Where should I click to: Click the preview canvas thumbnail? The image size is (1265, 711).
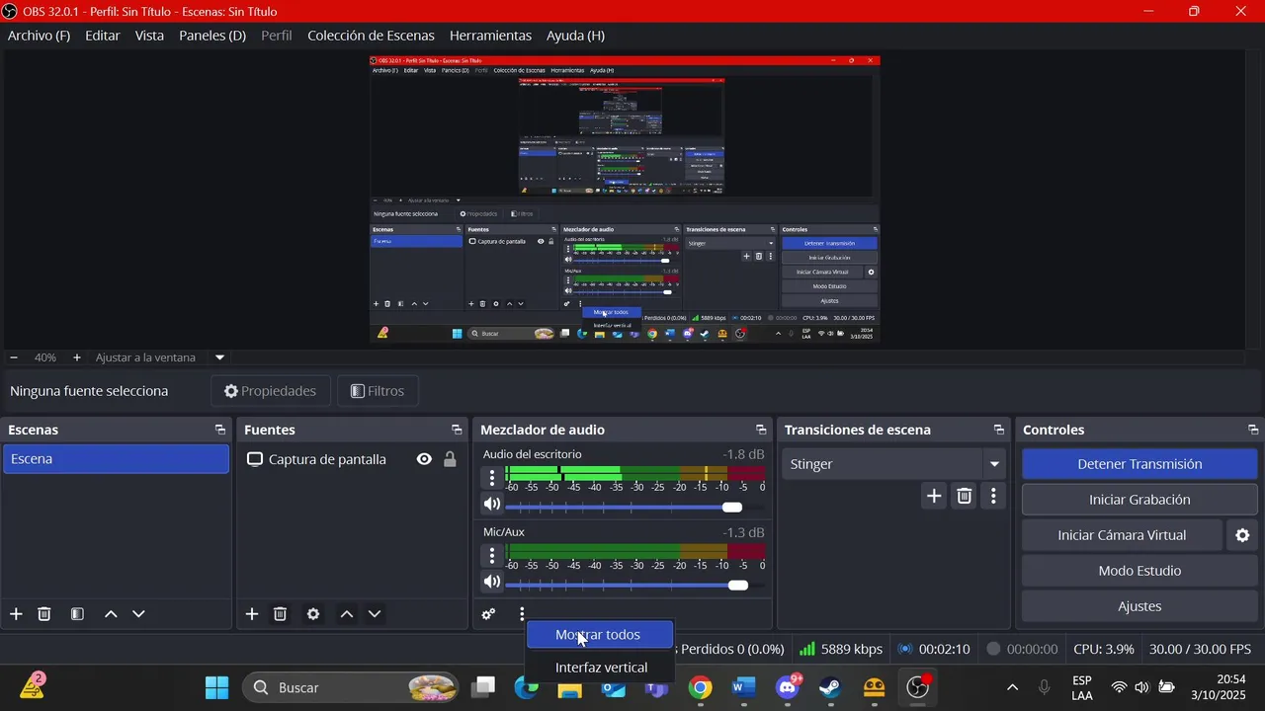(625, 198)
